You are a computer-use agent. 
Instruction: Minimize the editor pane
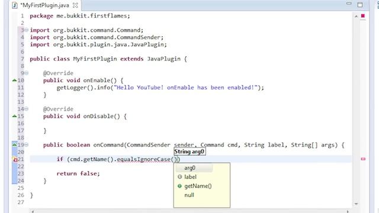349,4
